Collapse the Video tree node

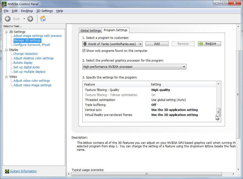pyautogui.click(x=6, y=77)
